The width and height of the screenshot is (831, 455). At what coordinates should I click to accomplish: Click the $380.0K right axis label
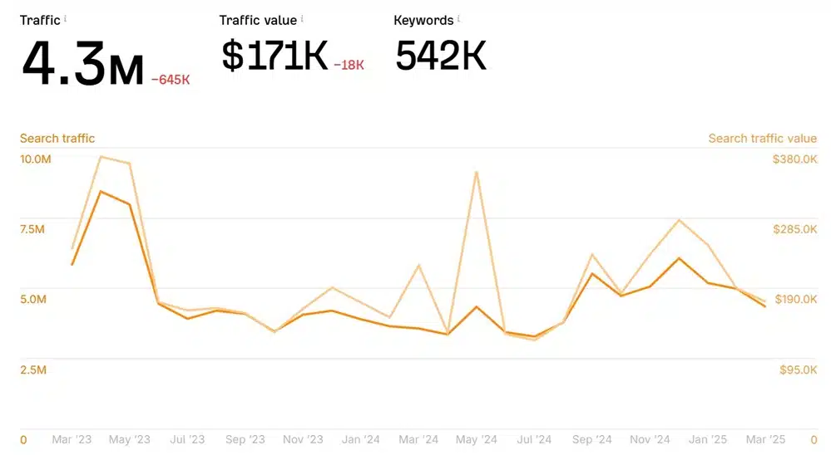795,159
